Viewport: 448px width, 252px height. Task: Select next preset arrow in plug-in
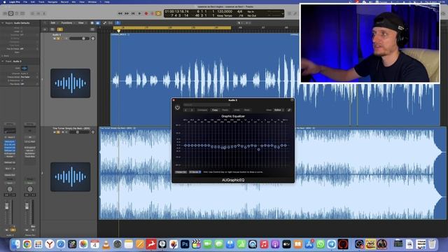(192, 110)
